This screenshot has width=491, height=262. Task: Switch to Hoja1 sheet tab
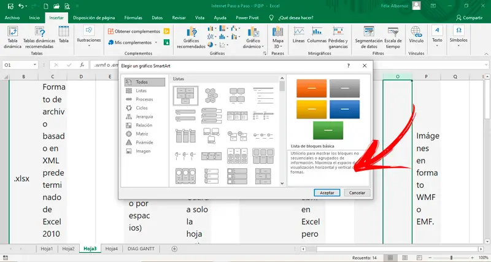coord(47,249)
